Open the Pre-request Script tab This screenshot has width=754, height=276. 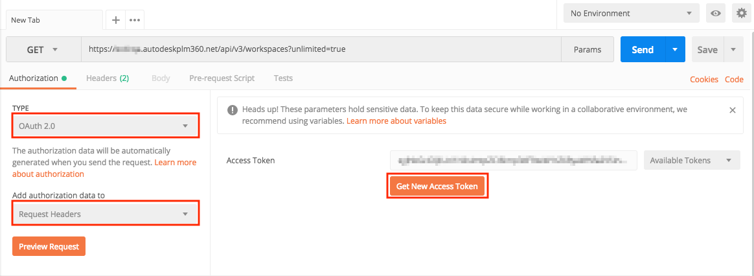click(x=222, y=78)
